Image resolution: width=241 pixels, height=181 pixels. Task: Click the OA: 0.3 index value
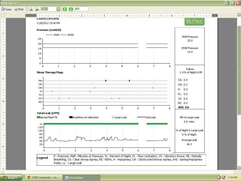pos(183,85)
